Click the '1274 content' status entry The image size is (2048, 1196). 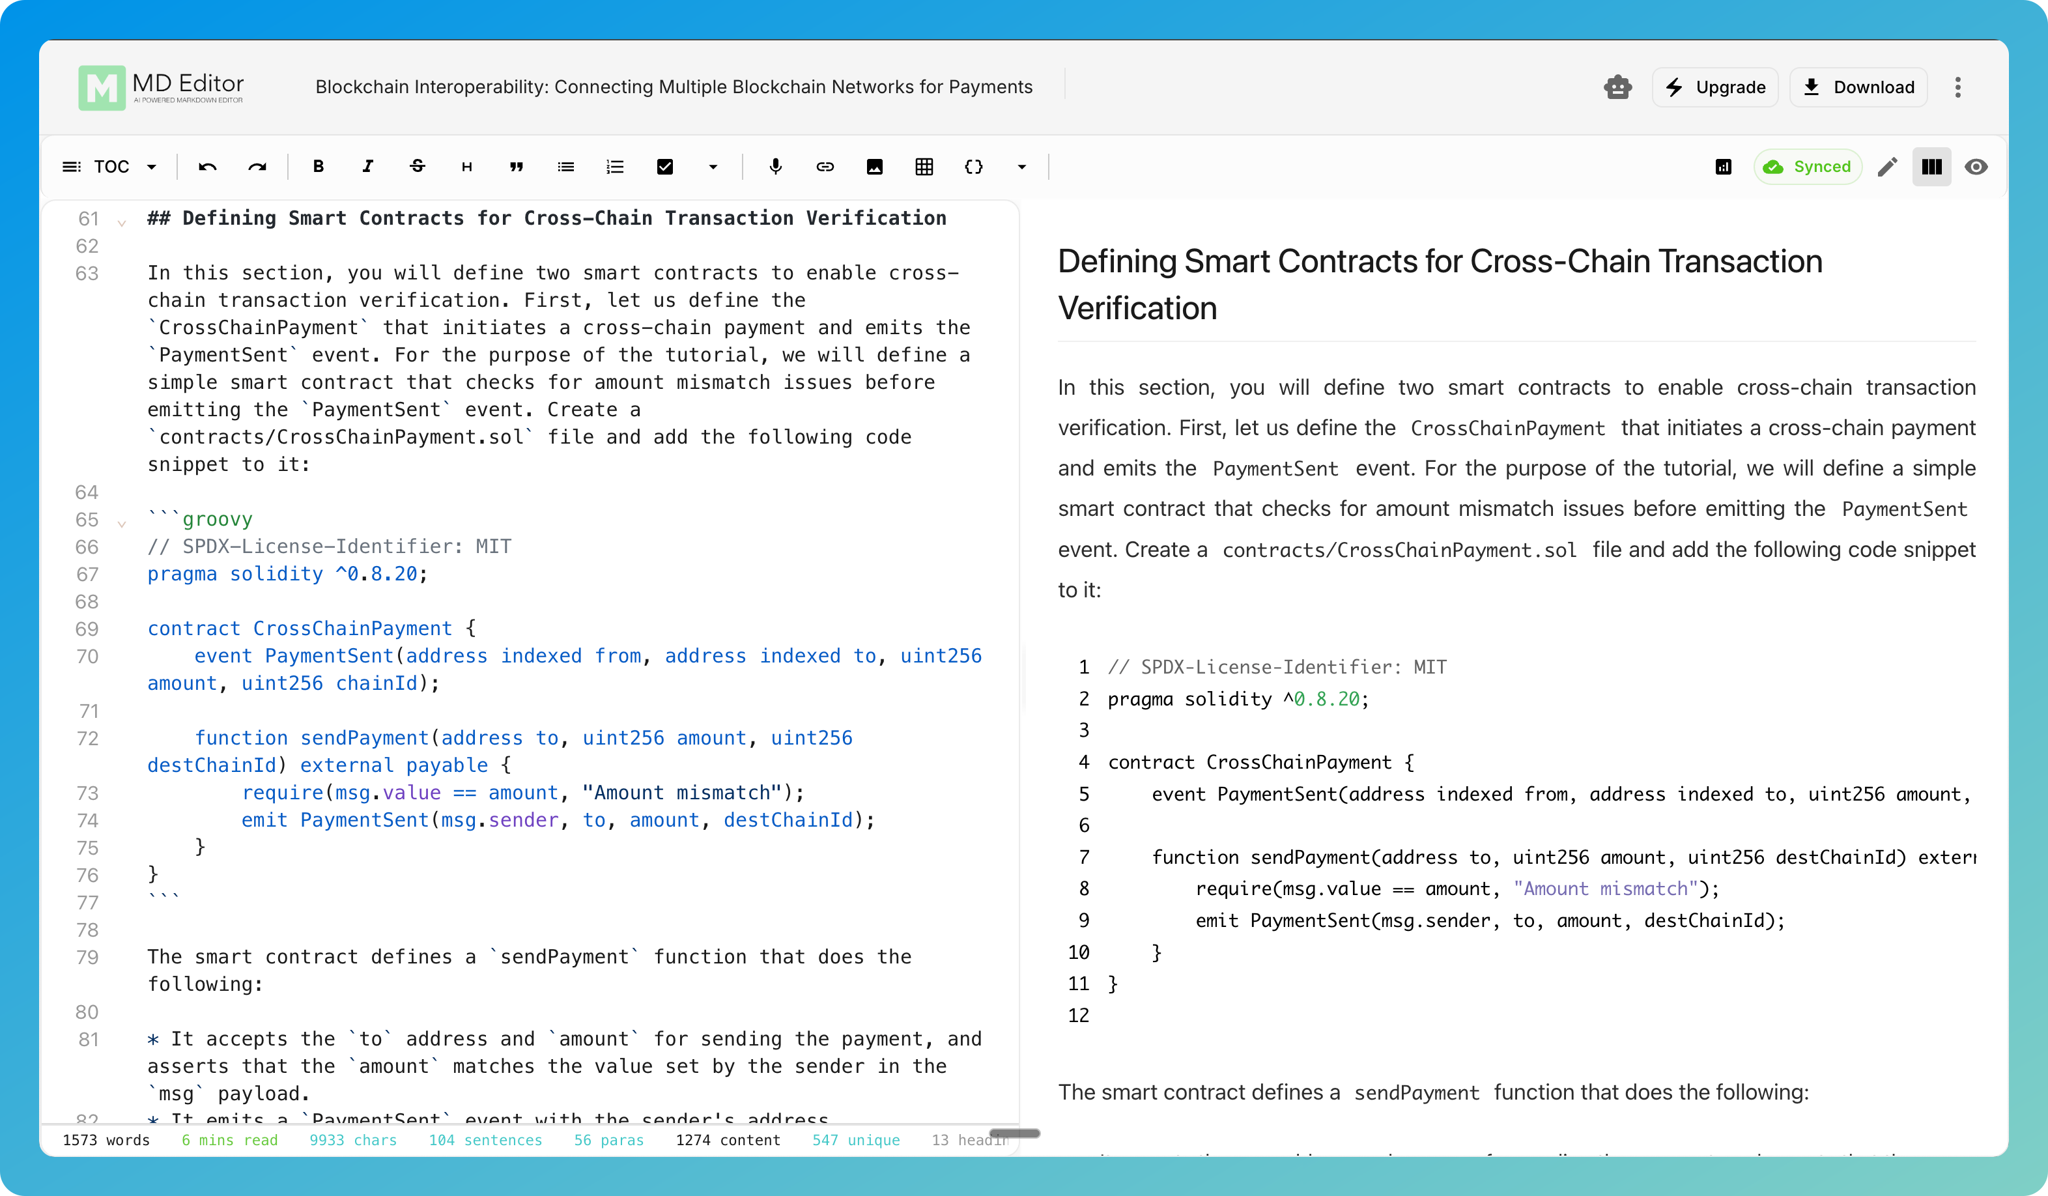(x=728, y=1140)
